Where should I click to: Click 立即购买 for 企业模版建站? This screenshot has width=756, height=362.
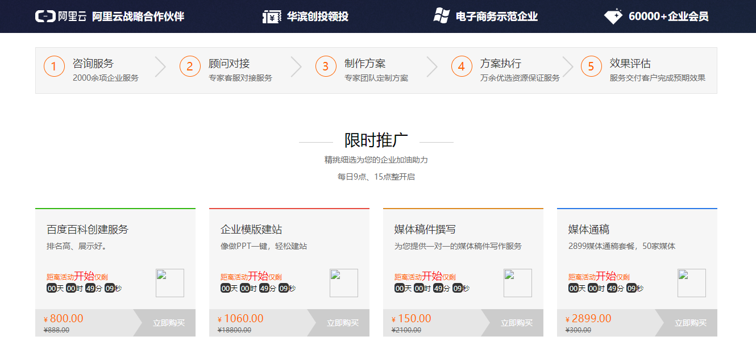pos(342,323)
